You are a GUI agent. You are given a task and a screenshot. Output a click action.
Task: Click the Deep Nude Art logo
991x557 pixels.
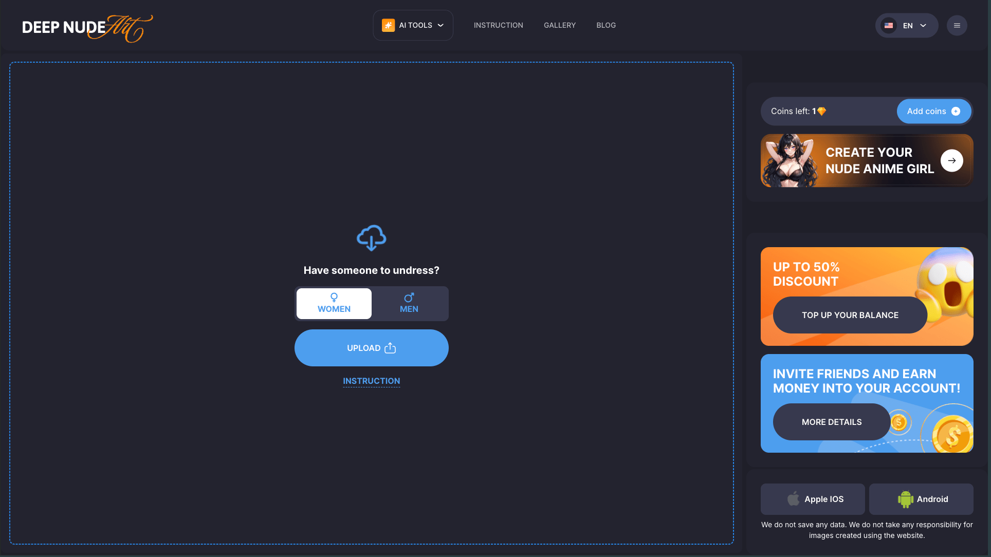click(87, 28)
